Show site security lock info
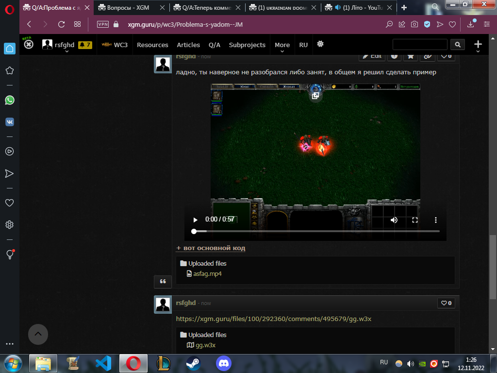The image size is (497, 373). (116, 24)
